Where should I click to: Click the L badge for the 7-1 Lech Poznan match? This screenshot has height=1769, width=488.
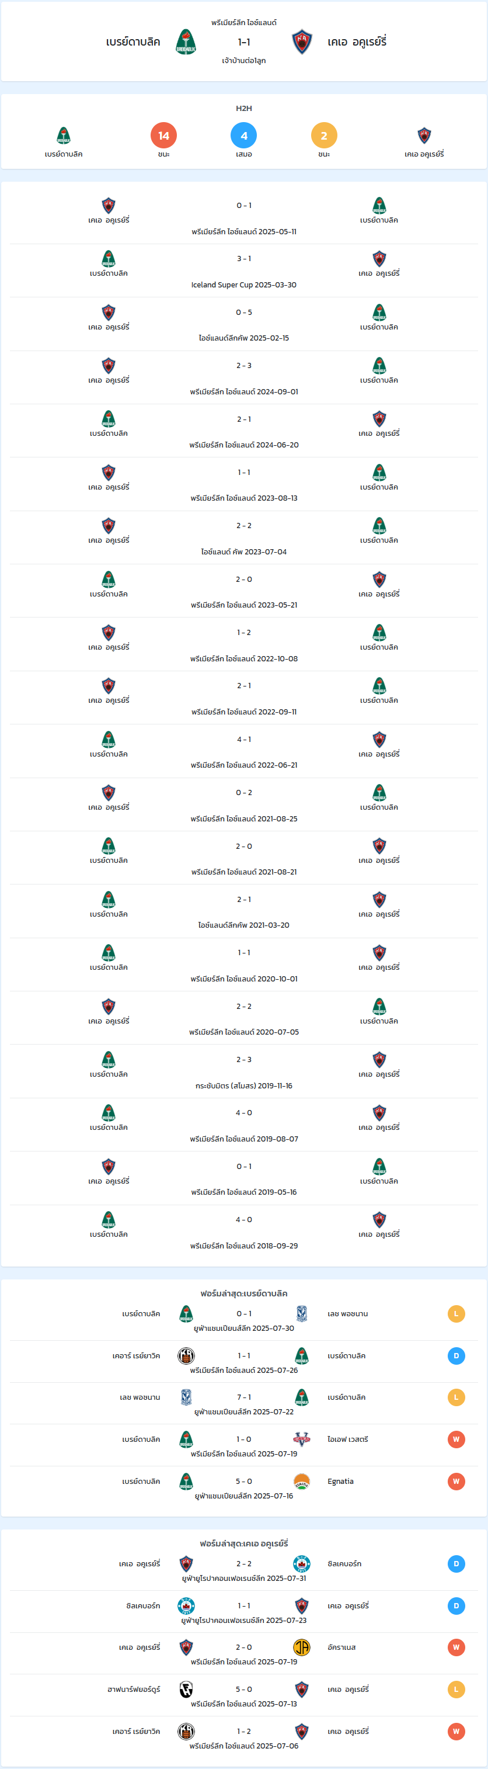tap(456, 1397)
